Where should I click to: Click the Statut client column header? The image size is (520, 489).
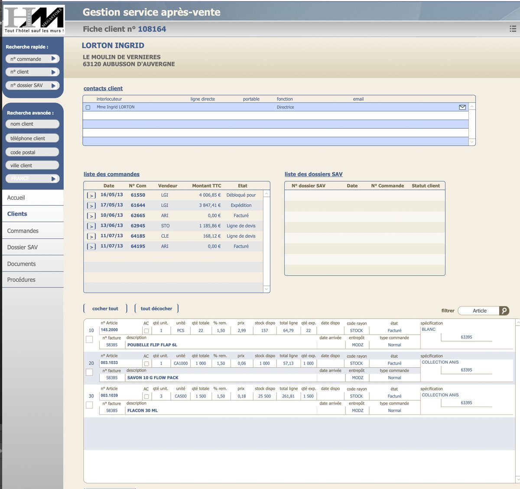[x=426, y=186]
